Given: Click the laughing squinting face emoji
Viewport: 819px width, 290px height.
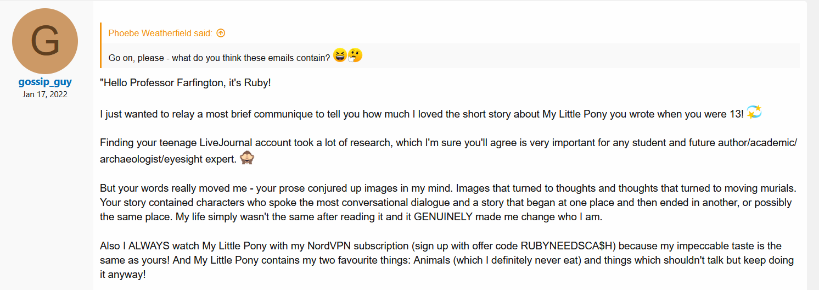Looking at the screenshot, I should (x=340, y=55).
